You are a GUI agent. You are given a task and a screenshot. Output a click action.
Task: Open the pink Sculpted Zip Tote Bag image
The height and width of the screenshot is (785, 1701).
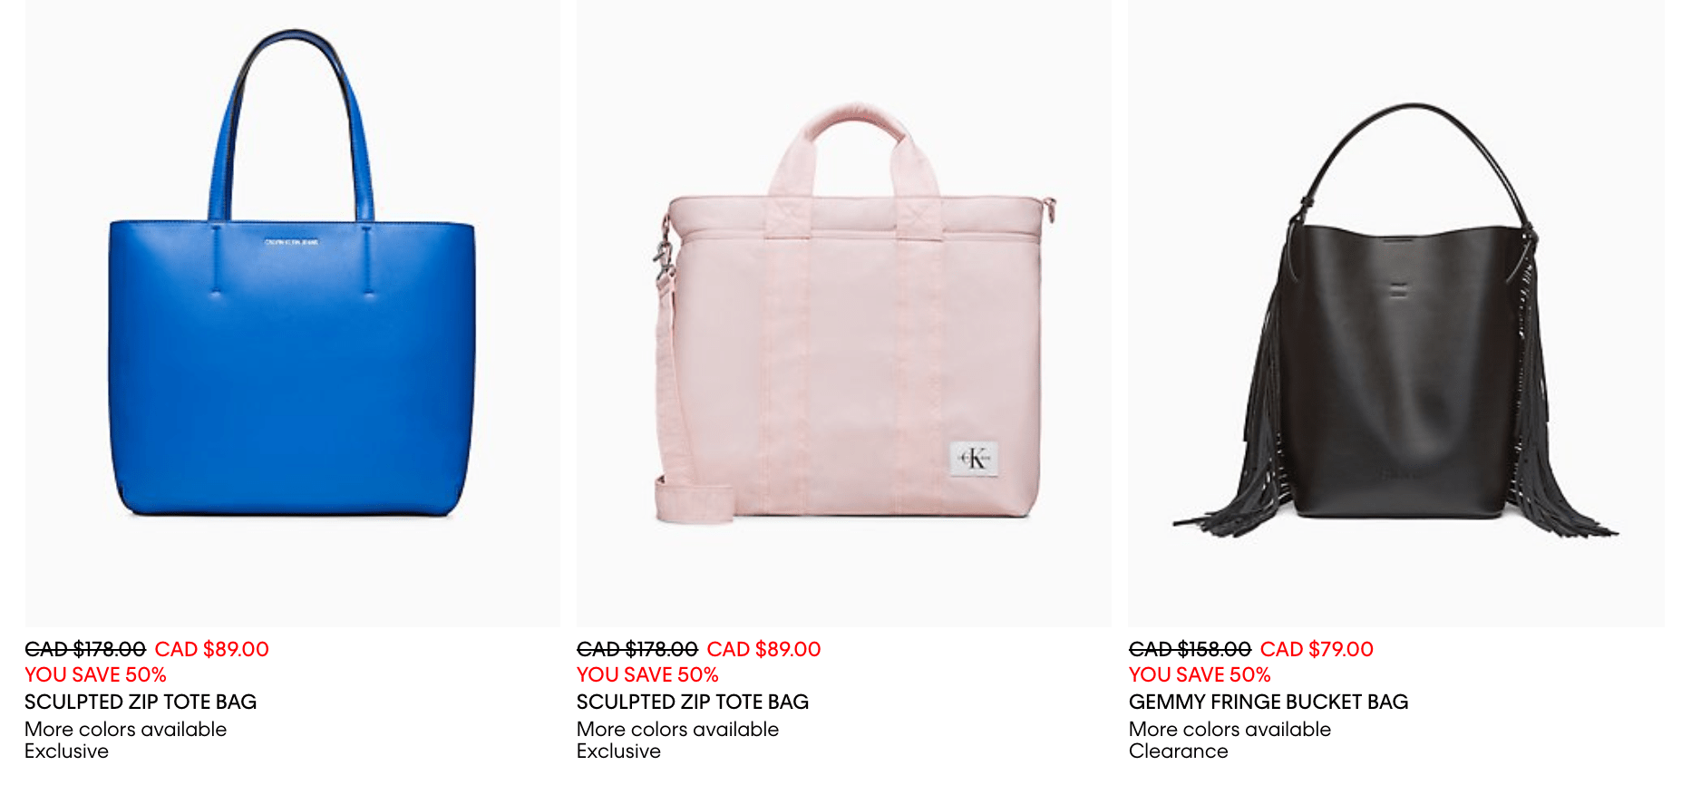click(x=844, y=313)
